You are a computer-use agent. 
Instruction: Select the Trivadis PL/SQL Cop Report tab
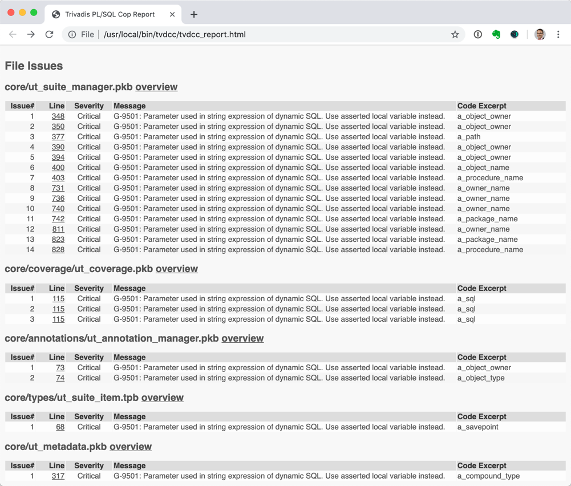113,14
